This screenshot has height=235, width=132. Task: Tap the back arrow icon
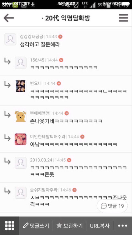[9, 18]
